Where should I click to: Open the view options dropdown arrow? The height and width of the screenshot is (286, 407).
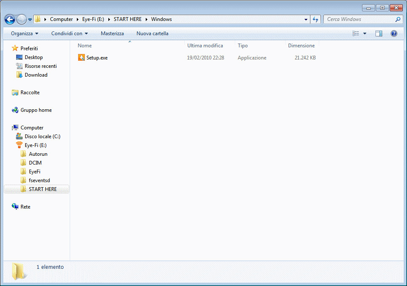point(365,33)
